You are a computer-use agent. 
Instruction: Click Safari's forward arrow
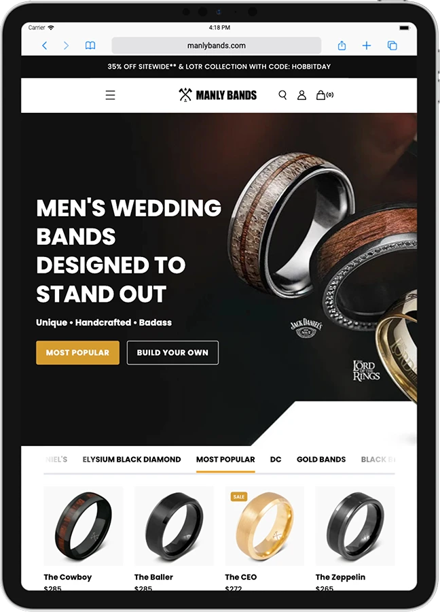[x=66, y=46]
